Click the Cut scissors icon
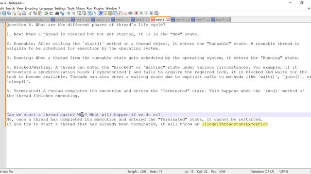Viewport: 311px width, 174px height. click(30, 13)
